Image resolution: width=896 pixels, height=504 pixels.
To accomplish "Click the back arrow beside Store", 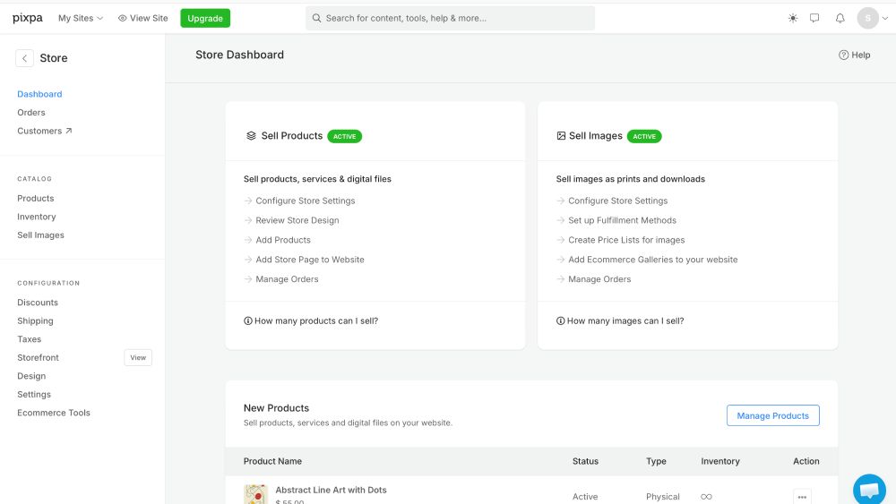I will click(24, 58).
